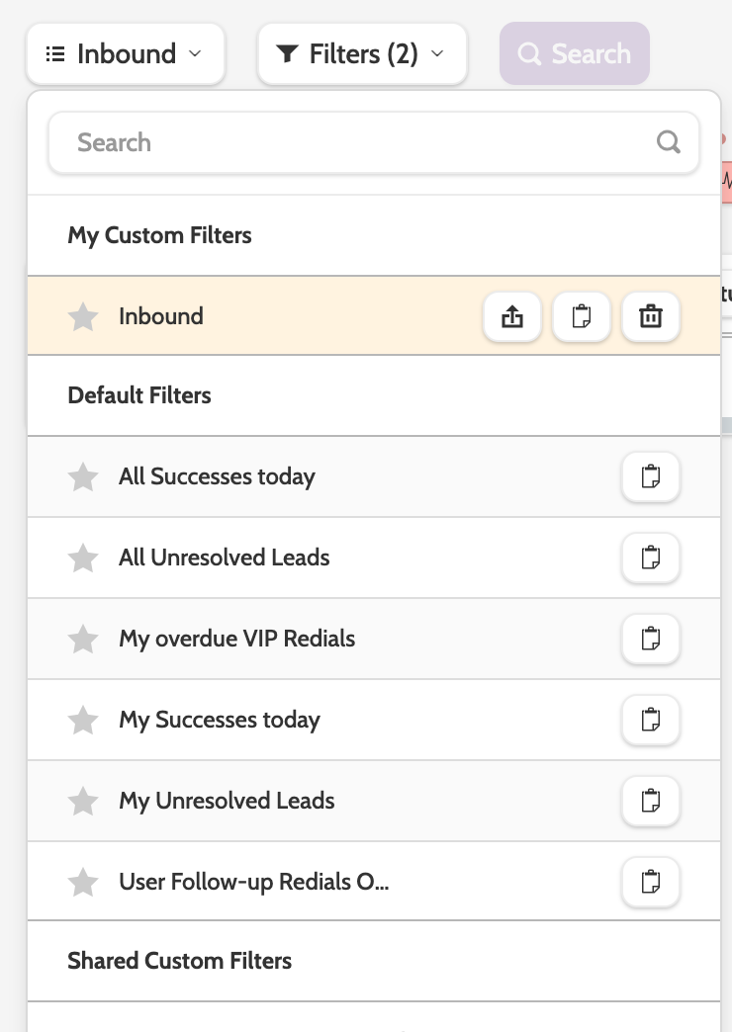Image resolution: width=732 pixels, height=1032 pixels.
Task: Select the All Unresolved Leads filter
Action: coord(225,558)
